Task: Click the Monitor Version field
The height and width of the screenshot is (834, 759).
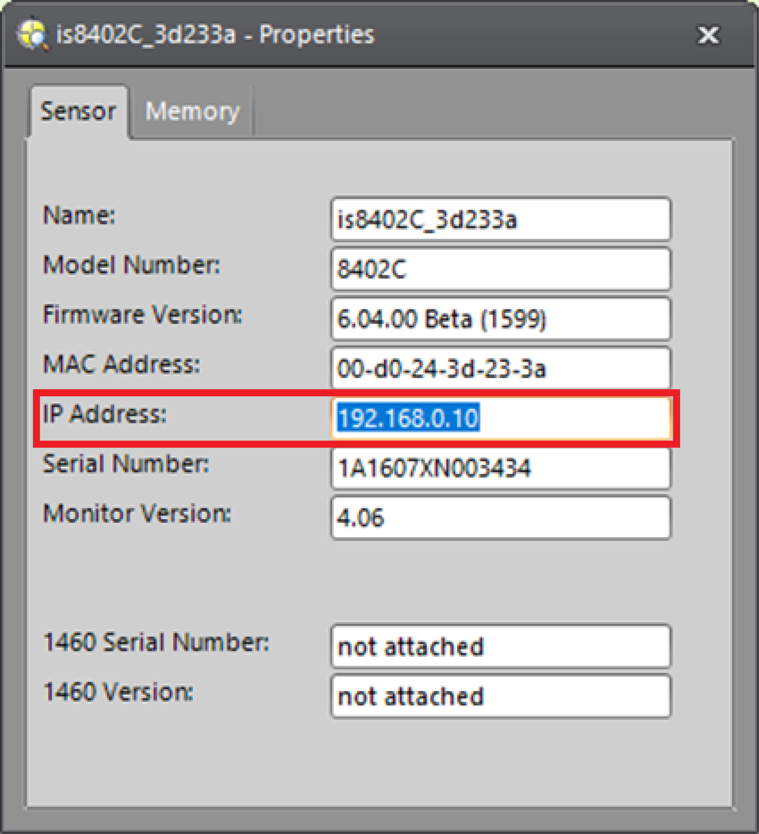Action: click(500, 517)
